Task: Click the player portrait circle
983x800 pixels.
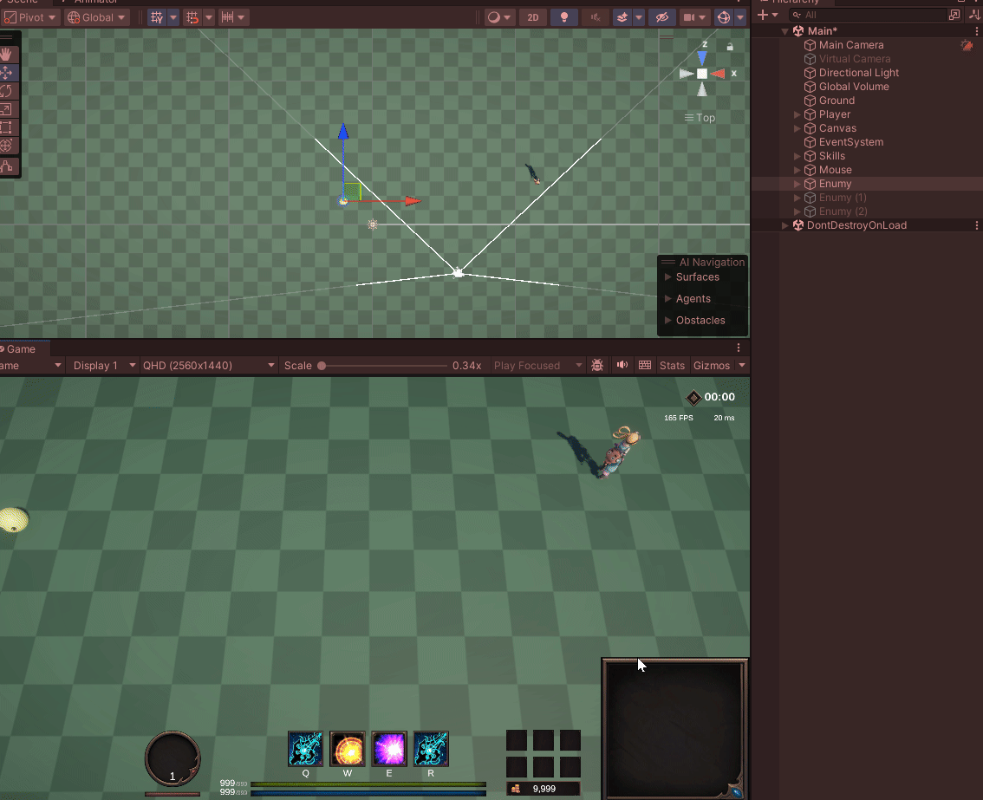Action: click(x=173, y=758)
